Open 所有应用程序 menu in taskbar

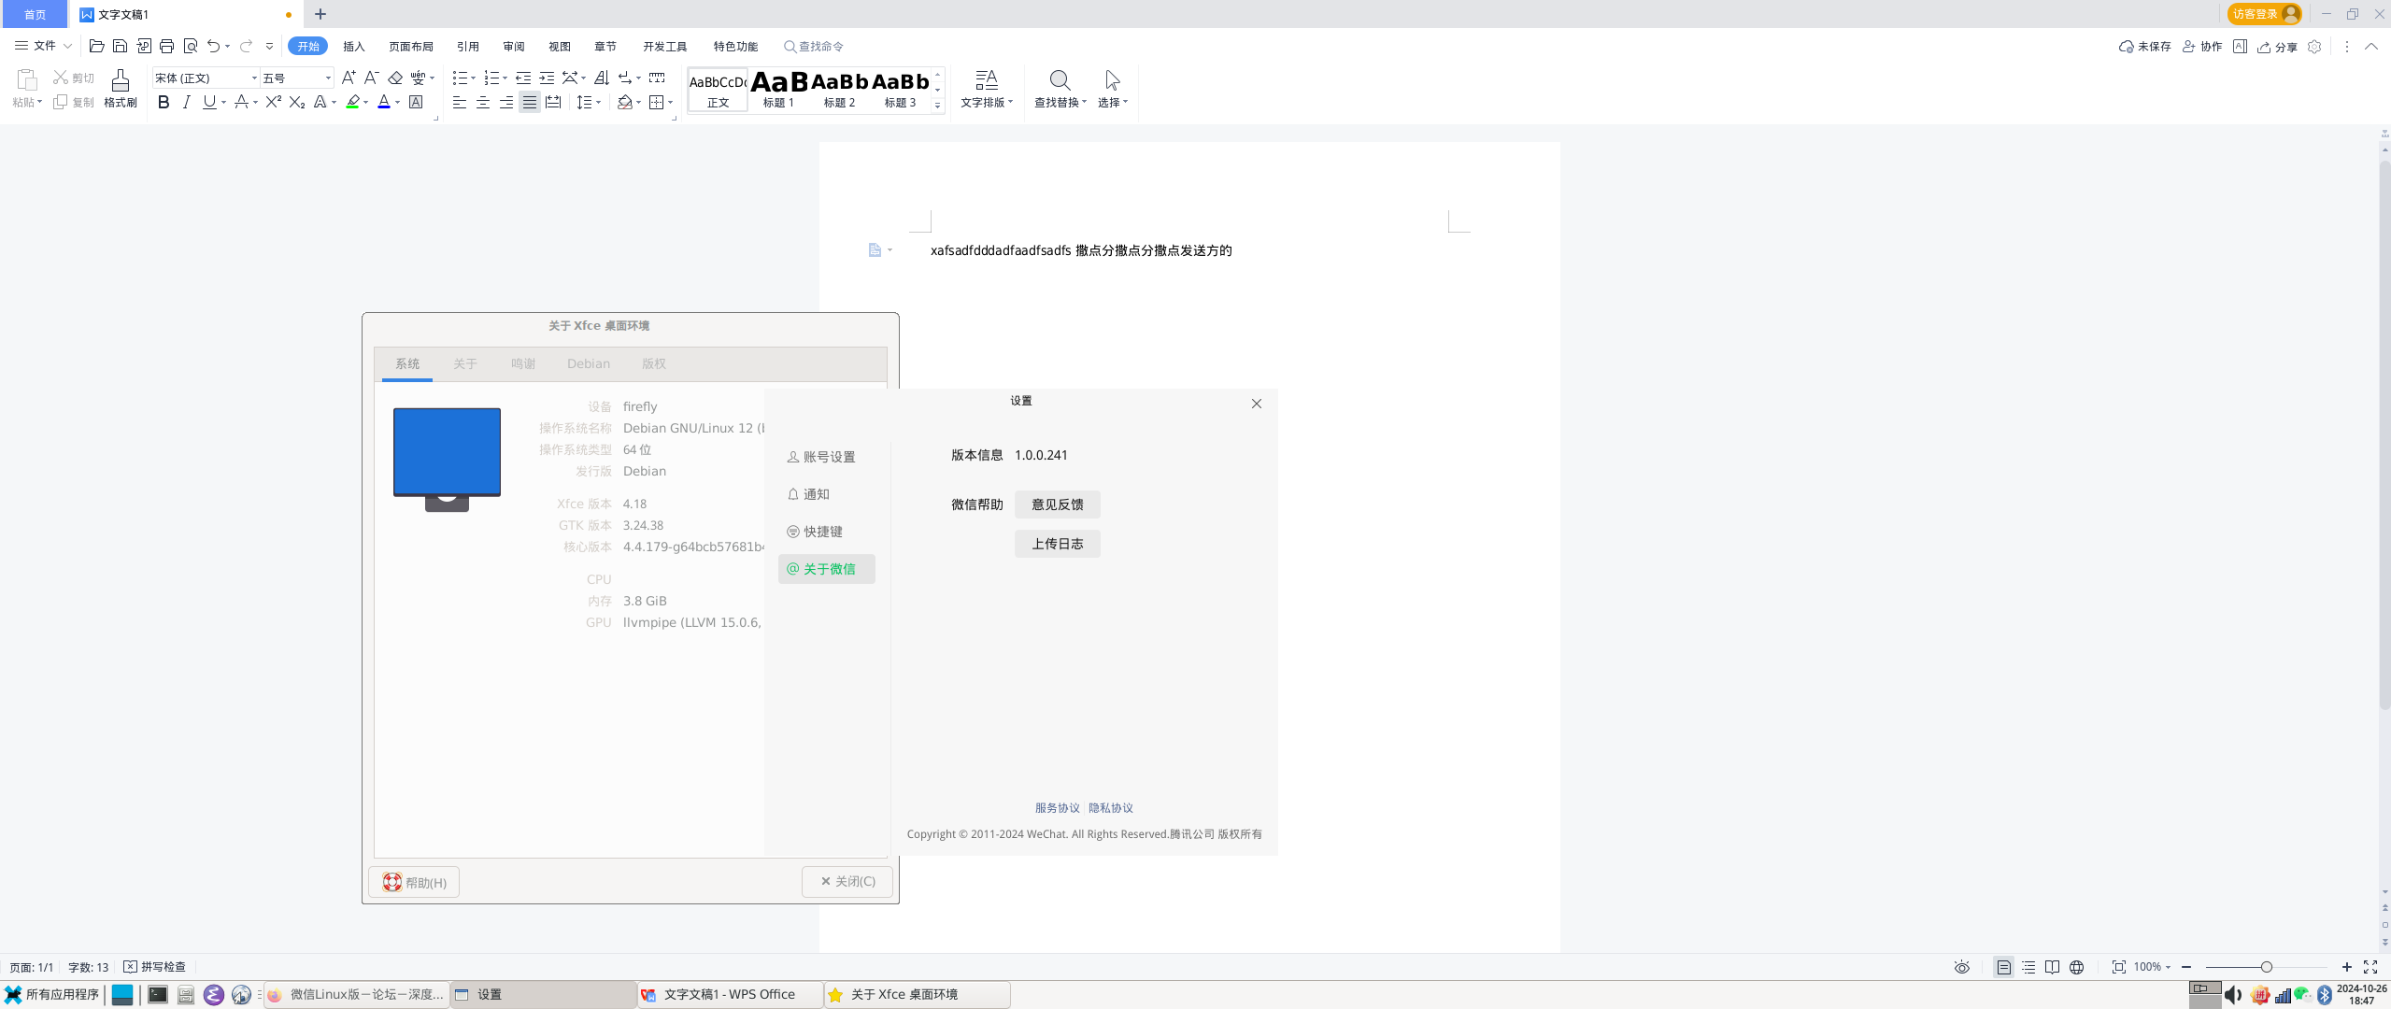point(52,994)
